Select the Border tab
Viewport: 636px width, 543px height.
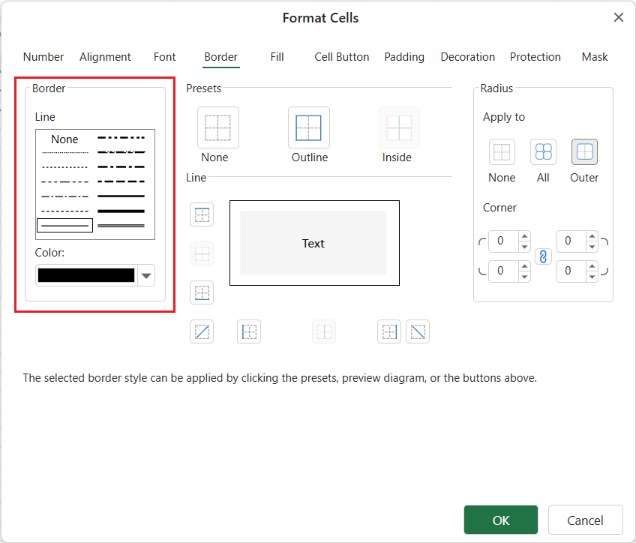pyautogui.click(x=221, y=57)
